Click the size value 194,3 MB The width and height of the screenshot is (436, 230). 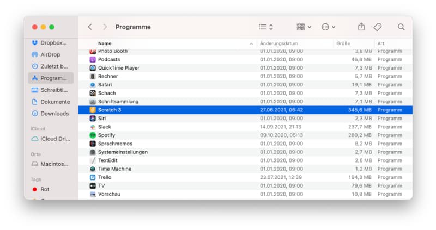click(x=360, y=177)
